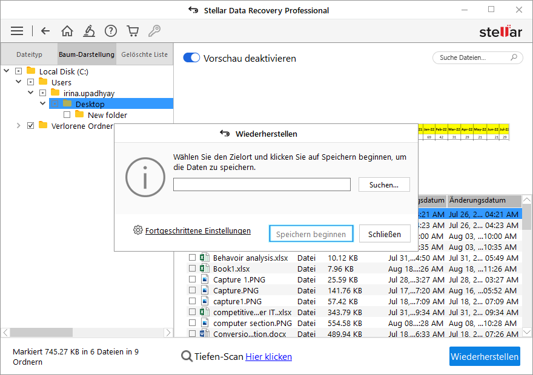Toggle the Users folder checkbox
The width and height of the screenshot is (533, 375).
pos(31,82)
